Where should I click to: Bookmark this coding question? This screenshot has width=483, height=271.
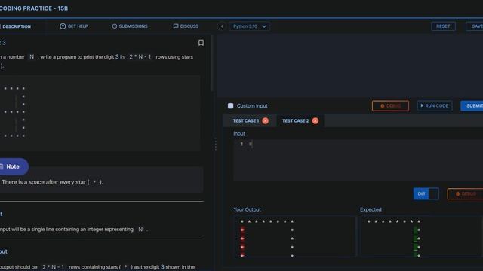(x=201, y=43)
